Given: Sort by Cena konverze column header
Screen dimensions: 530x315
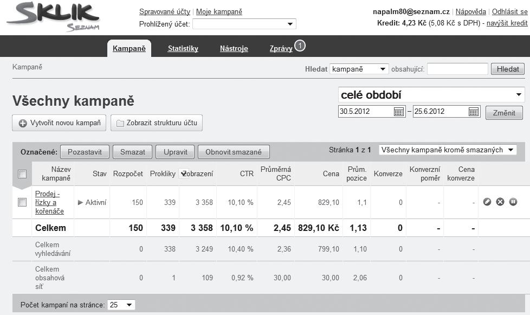Looking at the screenshot, I should (461, 173).
